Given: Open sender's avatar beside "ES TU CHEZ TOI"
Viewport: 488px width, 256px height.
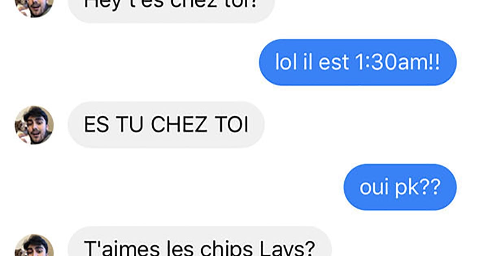Looking at the screenshot, I should [x=34, y=125].
